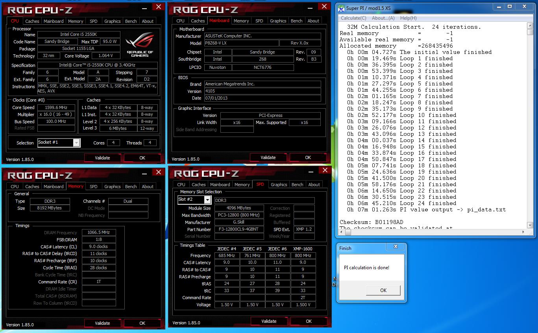Click Validate in the Memory Timings CPU-Z window
This screenshot has height=333, width=538.
pyautogui.click(x=102, y=323)
